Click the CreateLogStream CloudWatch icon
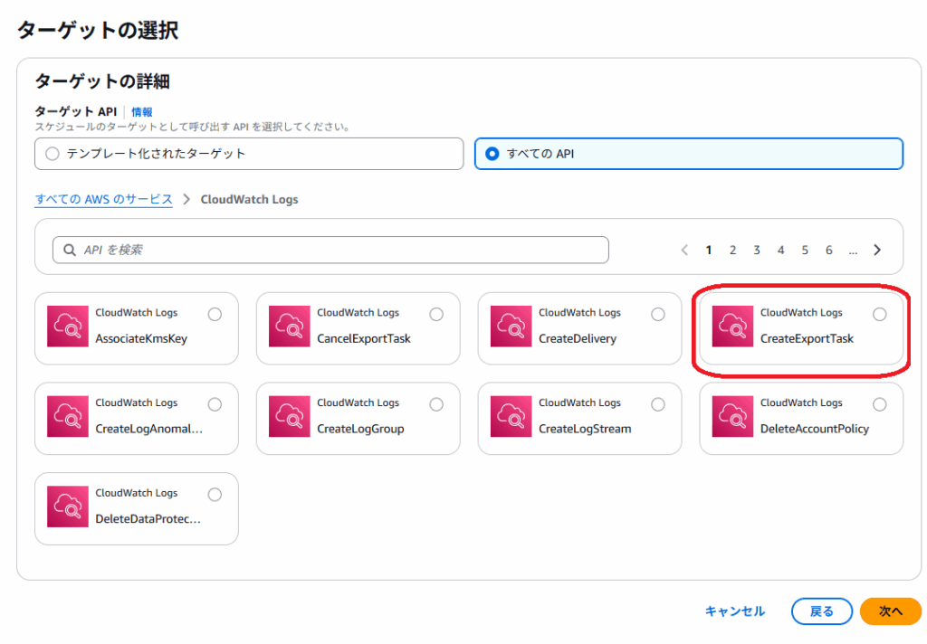This screenshot has width=927, height=644. click(x=511, y=417)
